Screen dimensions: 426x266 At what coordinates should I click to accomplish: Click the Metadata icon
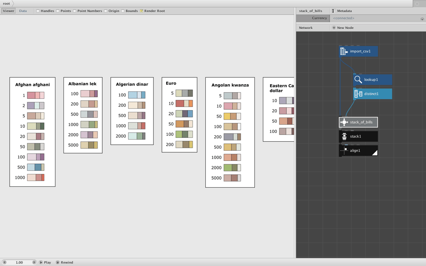(334, 11)
